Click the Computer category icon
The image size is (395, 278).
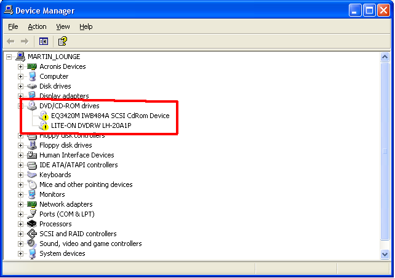tap(32, 76)
